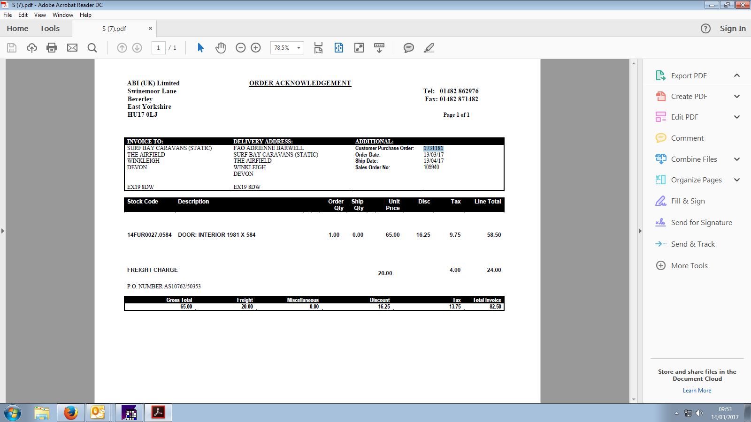The image size is (751, 422).
Task: Expand the Create PDF panel chevron
Action: pos(737,97)
